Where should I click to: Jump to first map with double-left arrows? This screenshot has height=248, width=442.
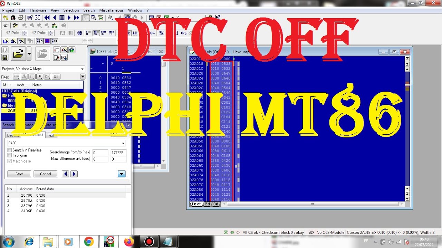coord(47,18)
